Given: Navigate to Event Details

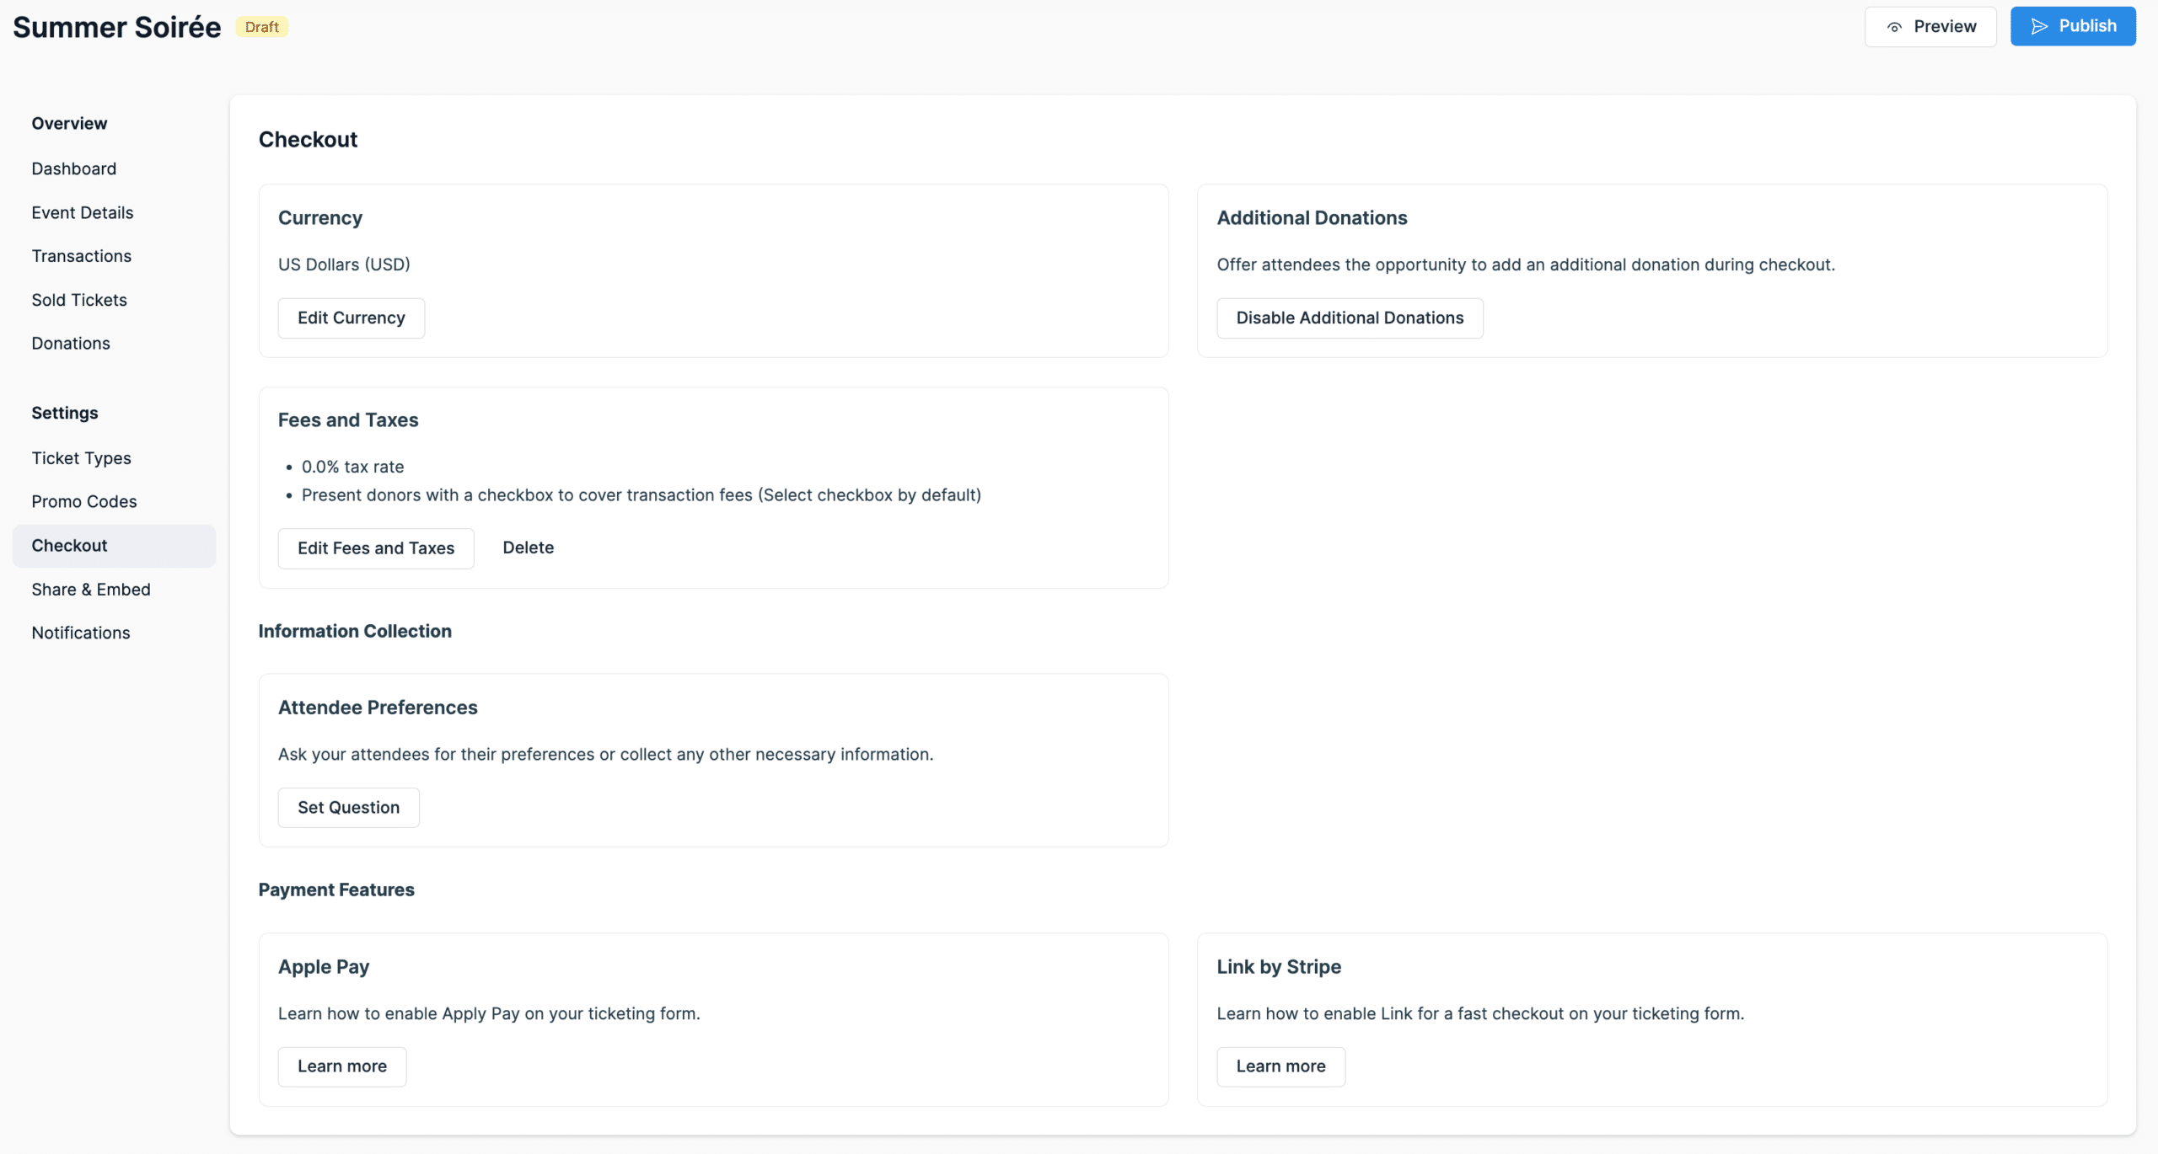Looking at the screenshot, I should (x=82, y=212).
